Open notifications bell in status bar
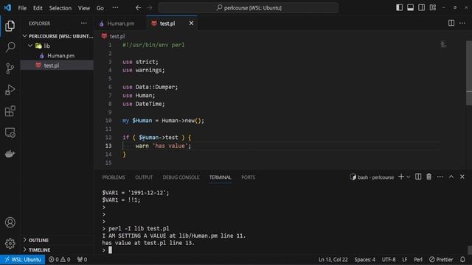Image resolution: width=472 pixels, height=265 pixels. tap(462, 260)
